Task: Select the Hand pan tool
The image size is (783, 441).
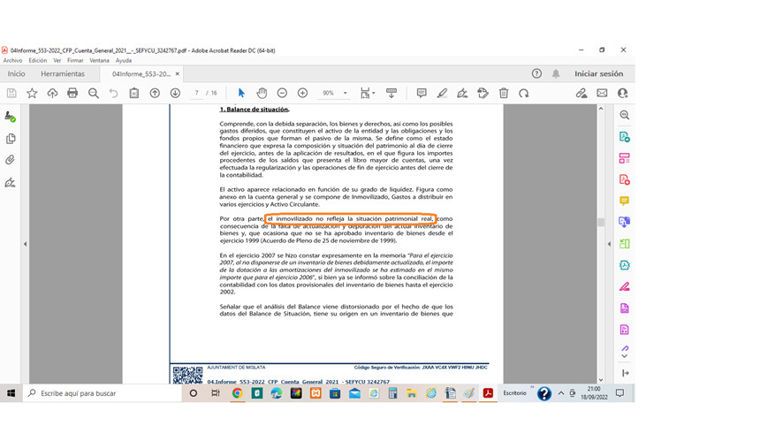Action: [x=262, y=93]
